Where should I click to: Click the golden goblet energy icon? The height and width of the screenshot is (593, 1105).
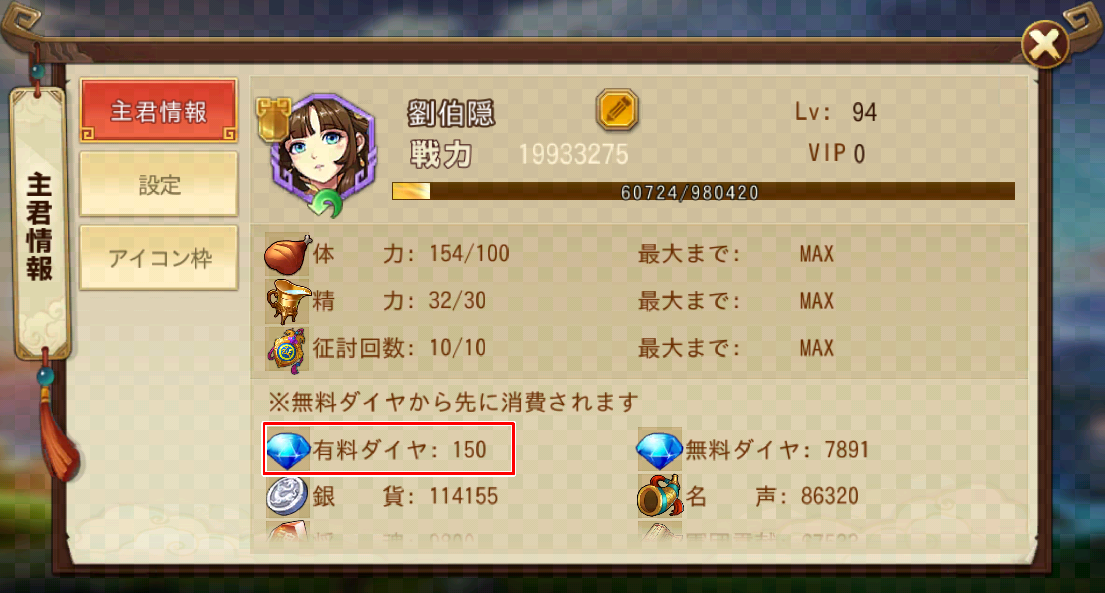pos(288,301)
